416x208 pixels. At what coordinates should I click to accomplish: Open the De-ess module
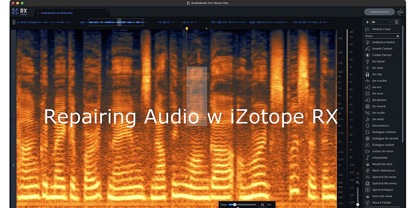[373, 87]
